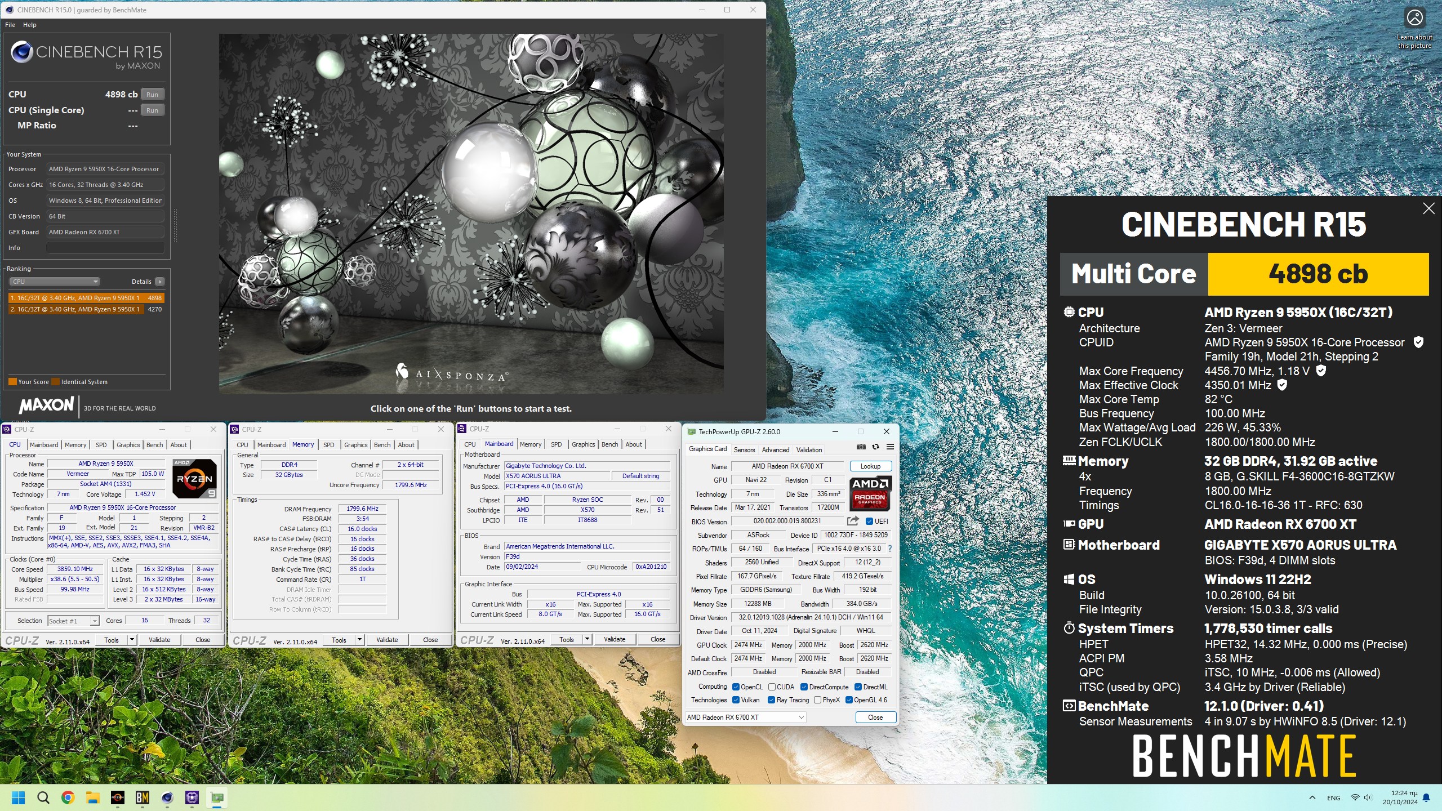The width and height of the screenshot is (1442, 811).
Task: Click the Lookup button in GPU-Z
Action: point(870,466)
